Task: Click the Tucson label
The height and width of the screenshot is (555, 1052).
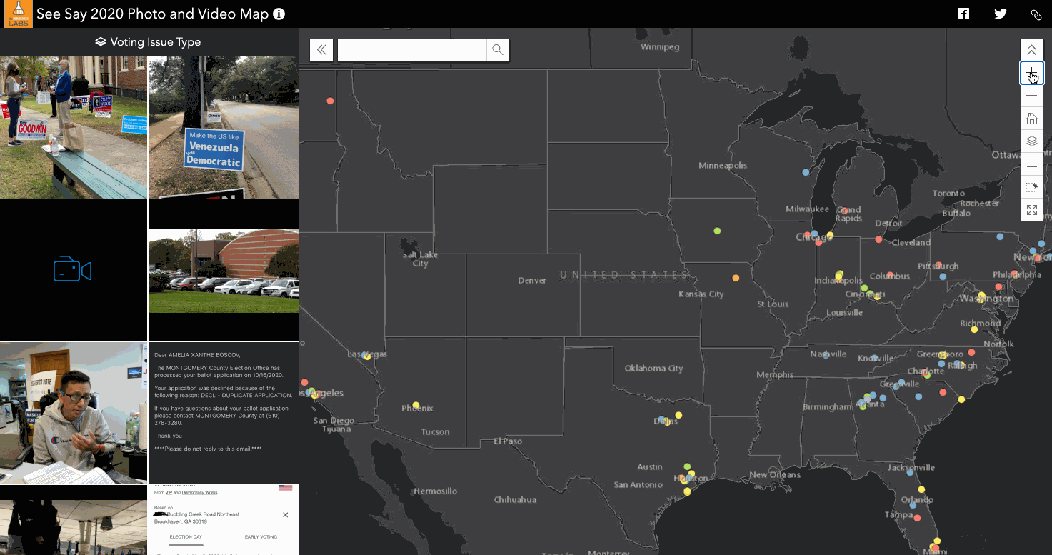Action: [435, 432]
